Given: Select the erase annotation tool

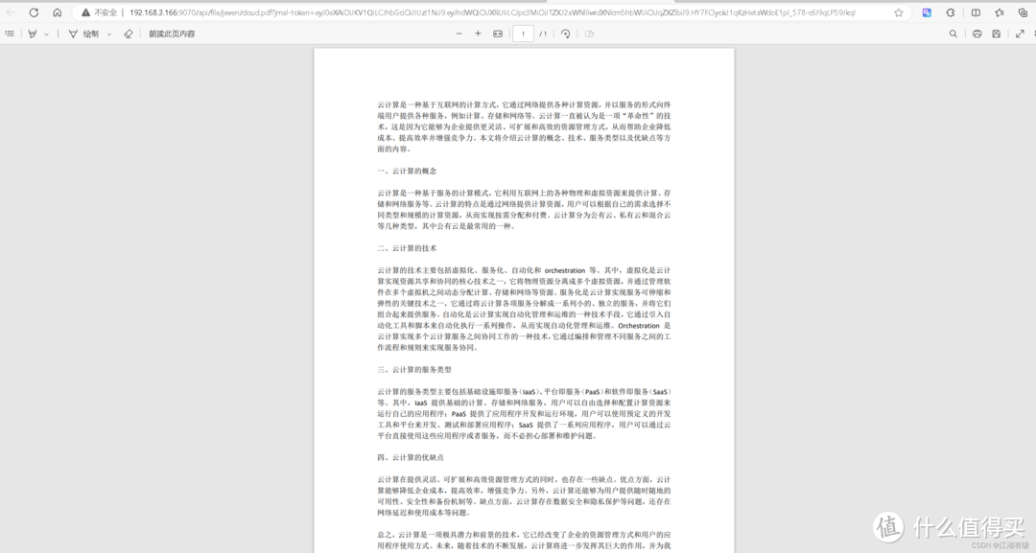Looking at the screenshot, I should (128, 33).
